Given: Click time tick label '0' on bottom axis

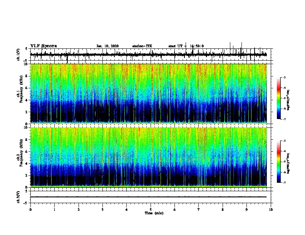Looking at the screenshot, I should pos(30,210).
